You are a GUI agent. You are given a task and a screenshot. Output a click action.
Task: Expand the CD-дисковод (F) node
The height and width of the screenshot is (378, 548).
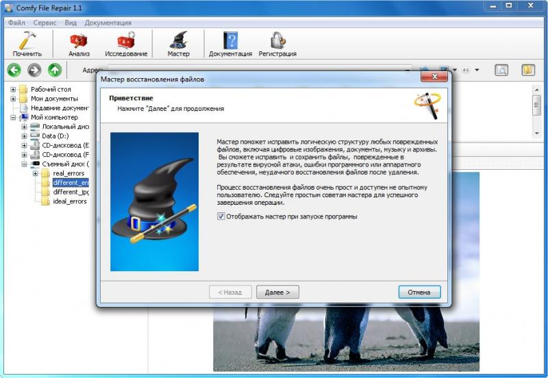(x=24, y=155)
